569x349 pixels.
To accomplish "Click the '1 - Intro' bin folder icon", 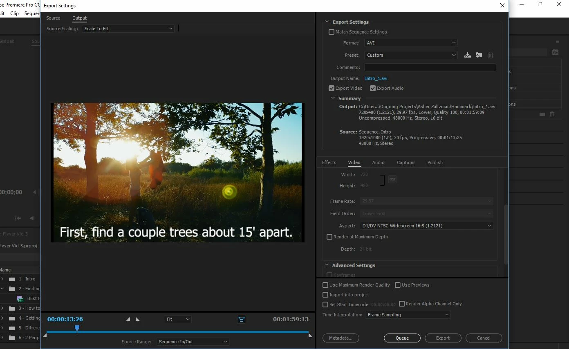I will [12, 279].
